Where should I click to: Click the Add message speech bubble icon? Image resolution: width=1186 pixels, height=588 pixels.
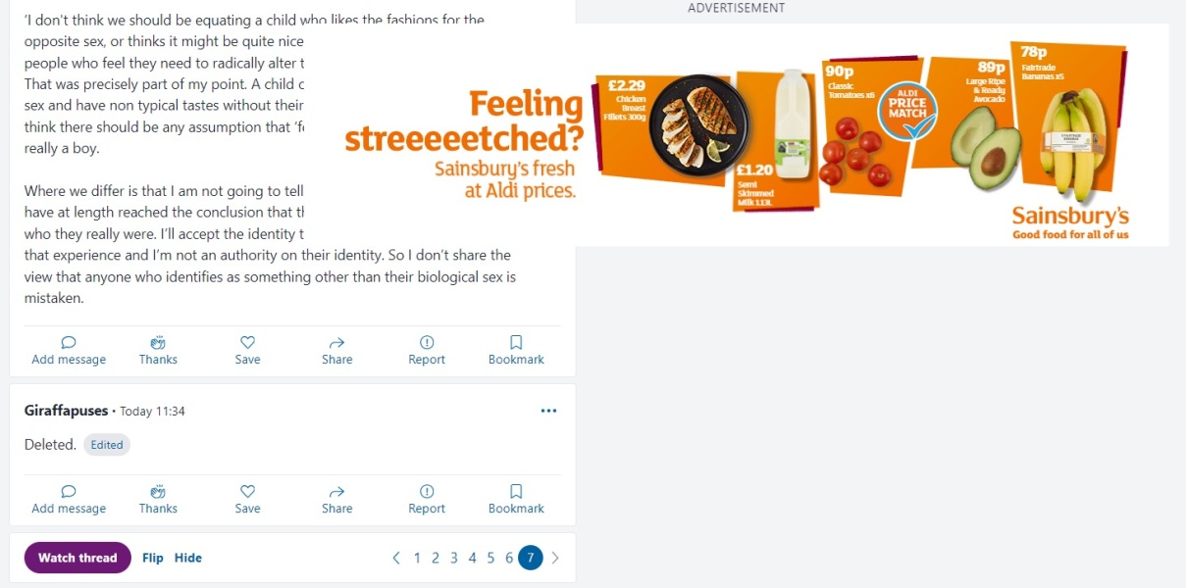68,342
